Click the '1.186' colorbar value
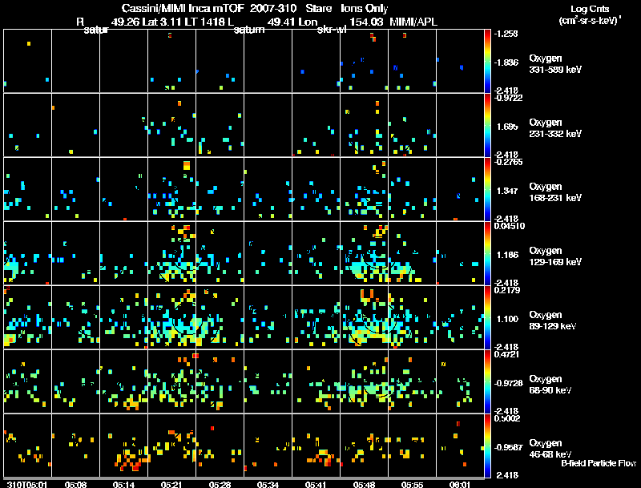 click(x=507, y=255)
